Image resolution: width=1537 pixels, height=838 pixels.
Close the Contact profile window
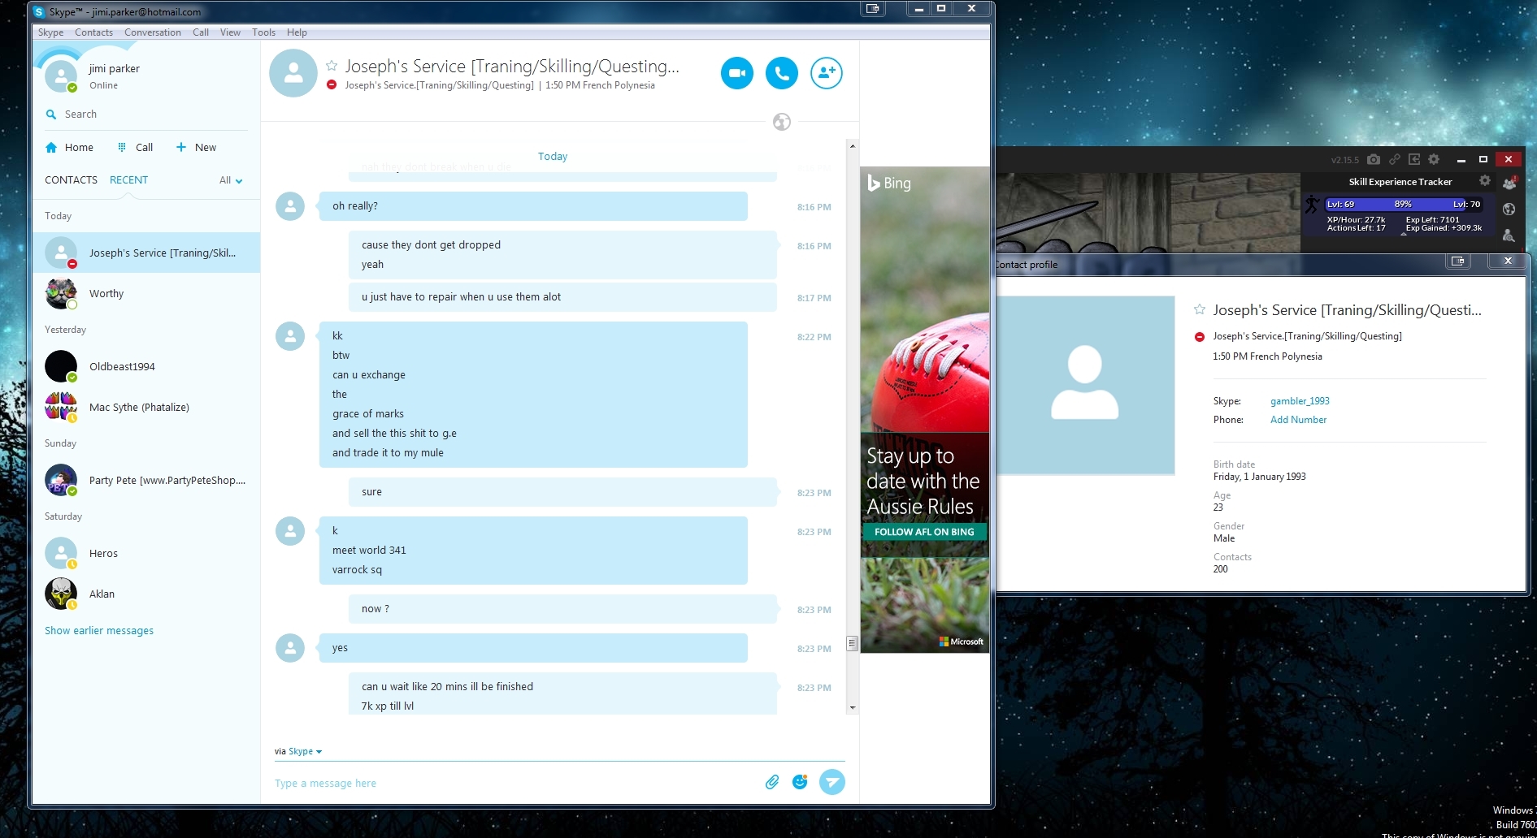tap(1508, 261)
